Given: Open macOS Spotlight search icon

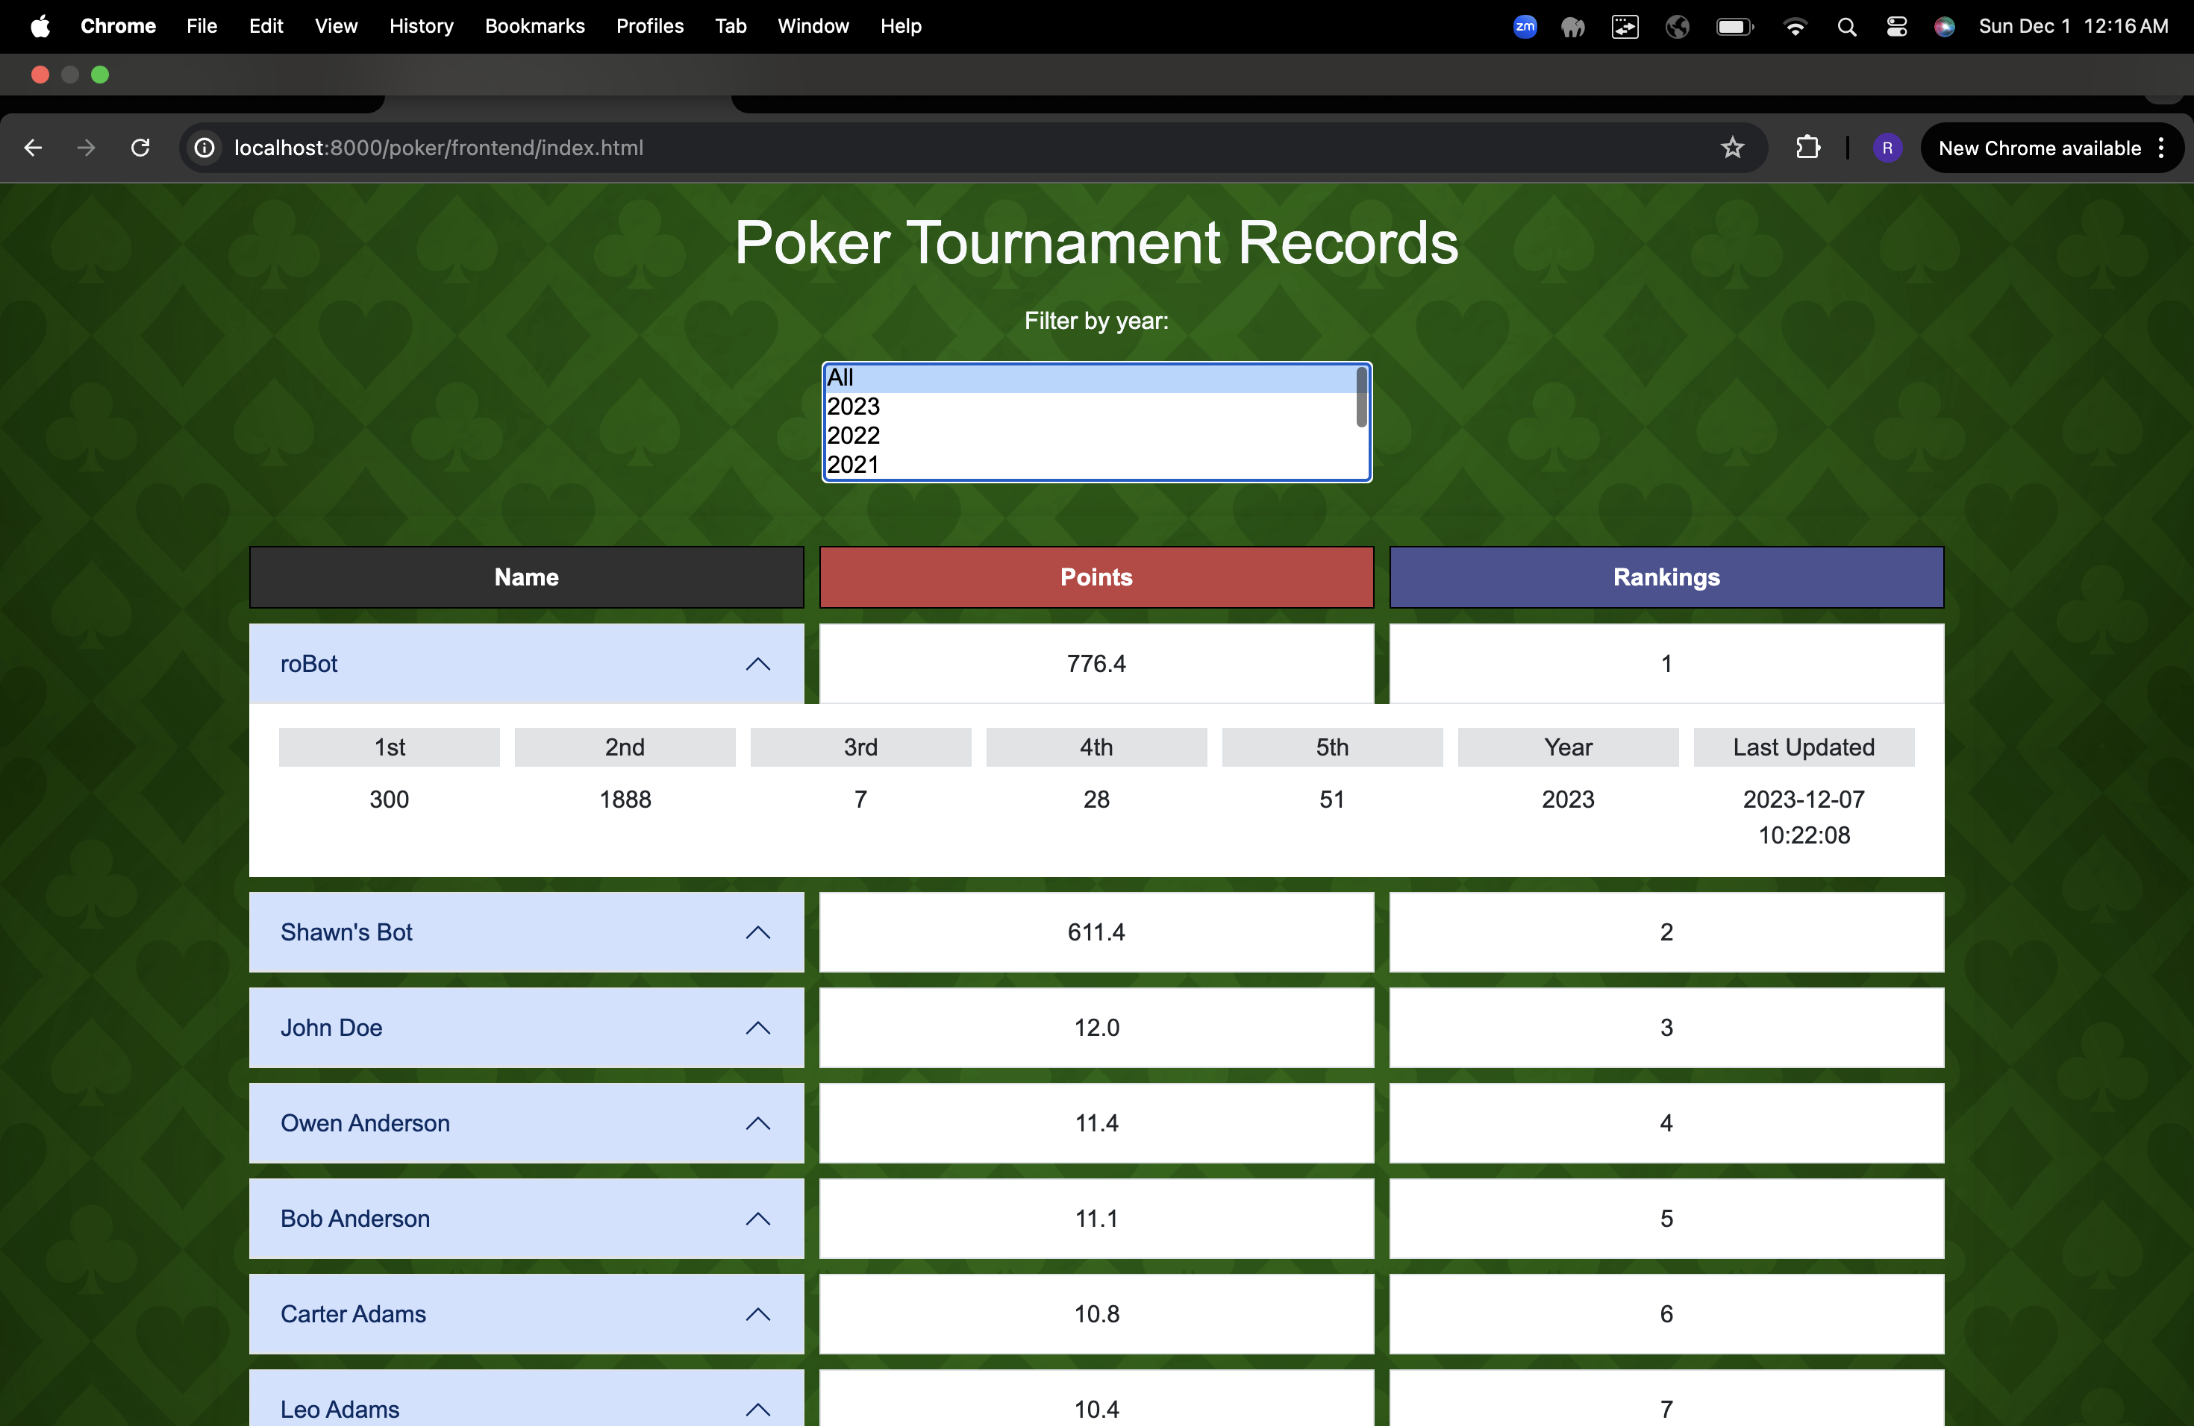Looking at the screenshot, I should tap(1846, 27).
